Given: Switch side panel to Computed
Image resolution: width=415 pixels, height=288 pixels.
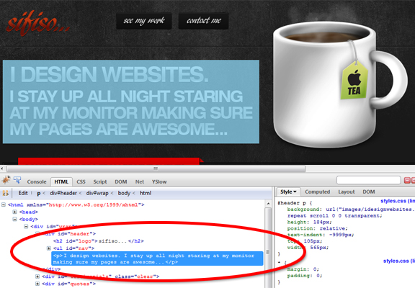Looking at the screenshot, I should (x=317, y=192).
